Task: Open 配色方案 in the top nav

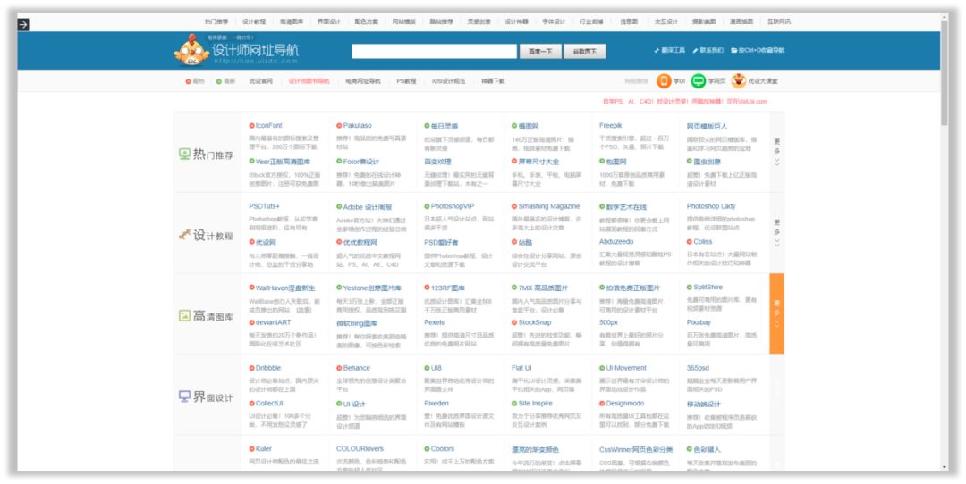Action: 367,21
